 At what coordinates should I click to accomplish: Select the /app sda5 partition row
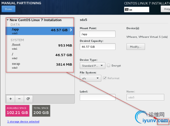[x=40, y=31]
